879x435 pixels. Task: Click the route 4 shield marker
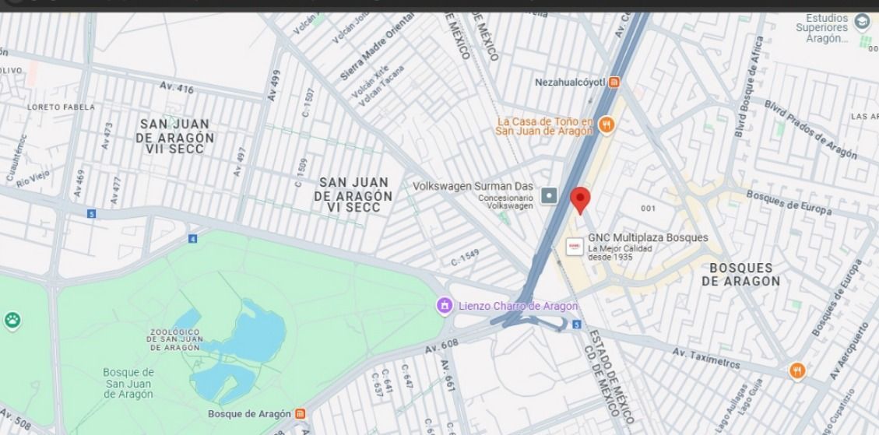[x=193, y=239]
